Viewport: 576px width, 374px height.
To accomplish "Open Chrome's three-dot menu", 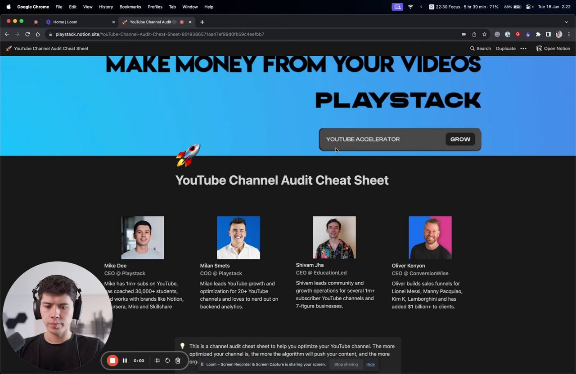I will coord(569,34).
